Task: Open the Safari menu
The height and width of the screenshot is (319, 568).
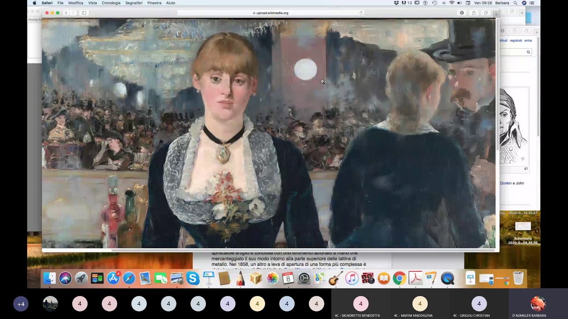Action: click(47, 3)
